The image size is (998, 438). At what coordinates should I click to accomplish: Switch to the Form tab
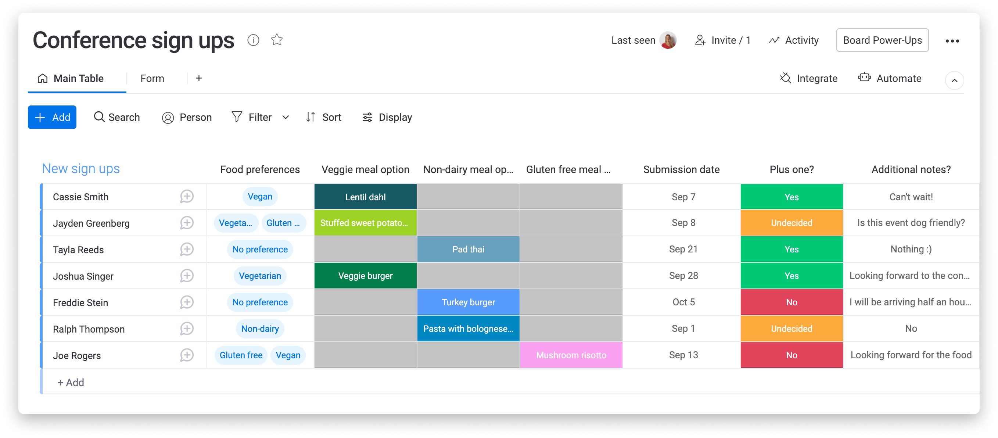152,78
